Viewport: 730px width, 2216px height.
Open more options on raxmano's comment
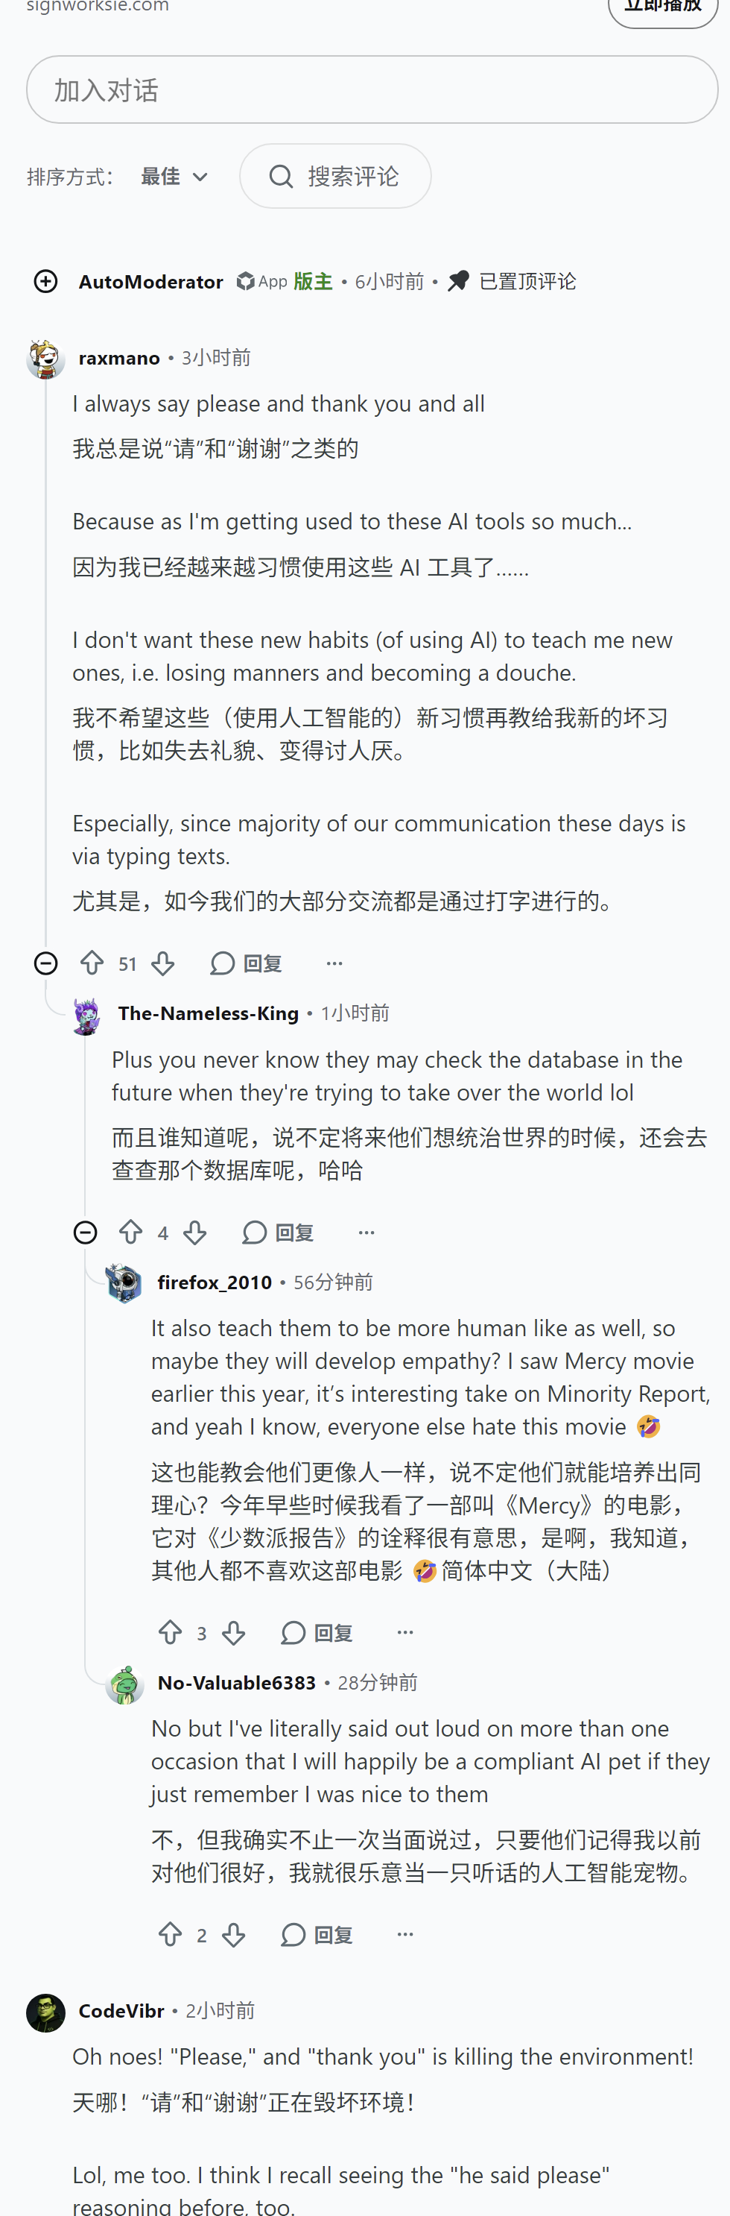click(334, 963)
